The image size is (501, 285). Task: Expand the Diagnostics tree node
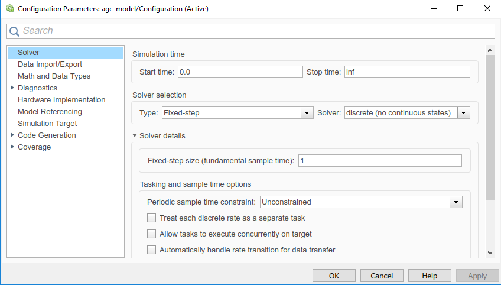click(x=12, y=88)
